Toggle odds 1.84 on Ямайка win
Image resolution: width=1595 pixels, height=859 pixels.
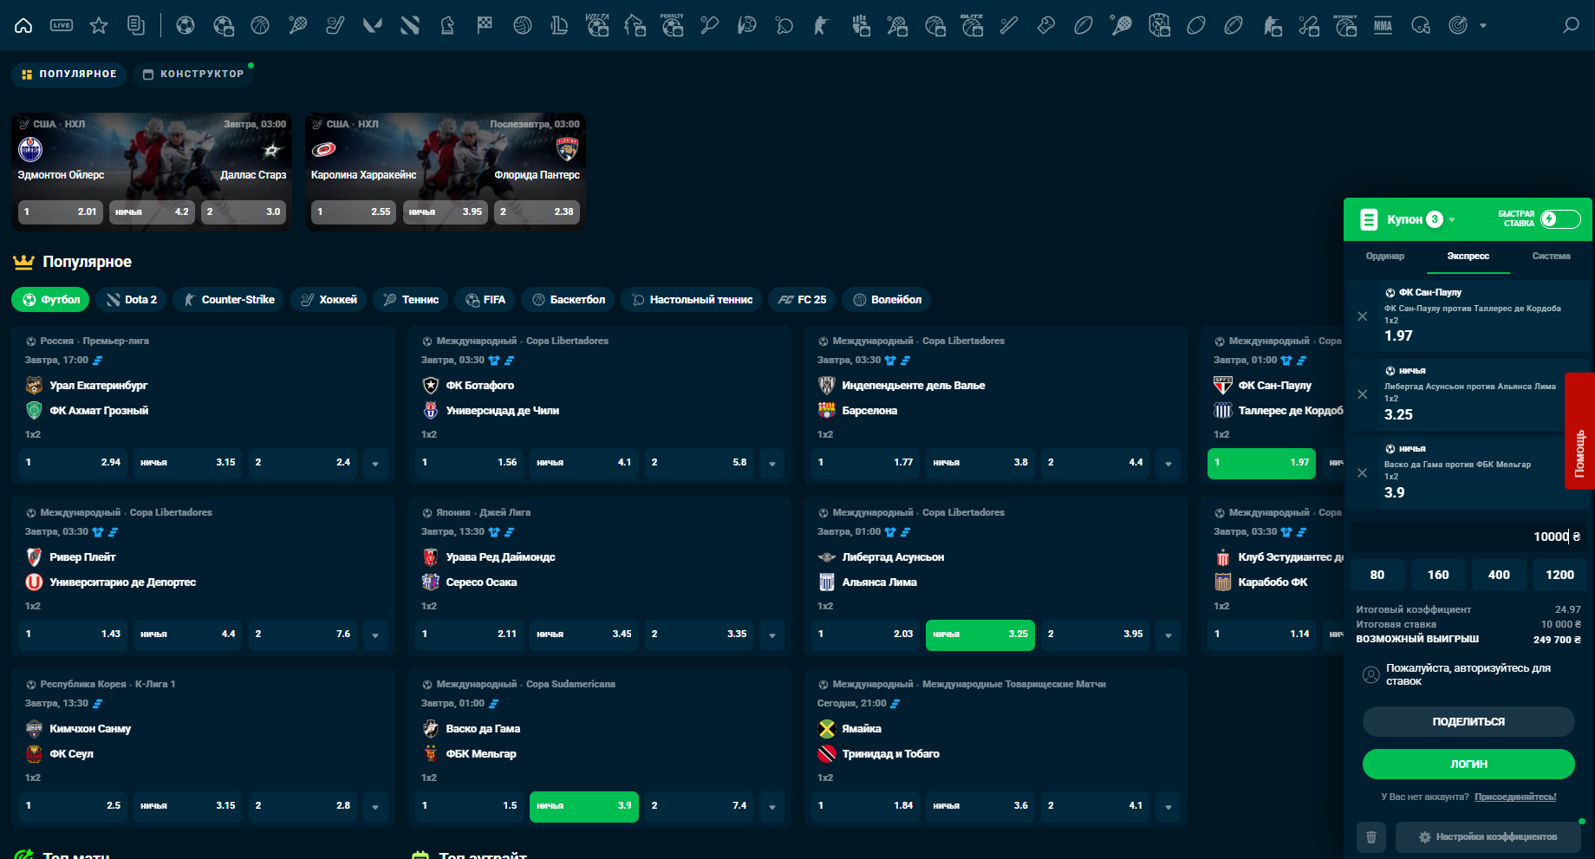click(865, 806)
